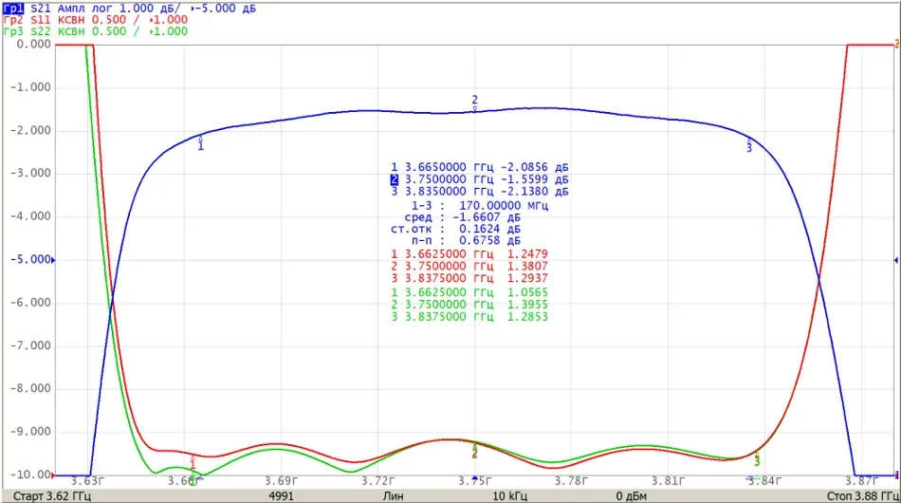Click the S21 scale value 1.000 дБ/
Viewport: 901px width, 503px height.
click(151, 9)
